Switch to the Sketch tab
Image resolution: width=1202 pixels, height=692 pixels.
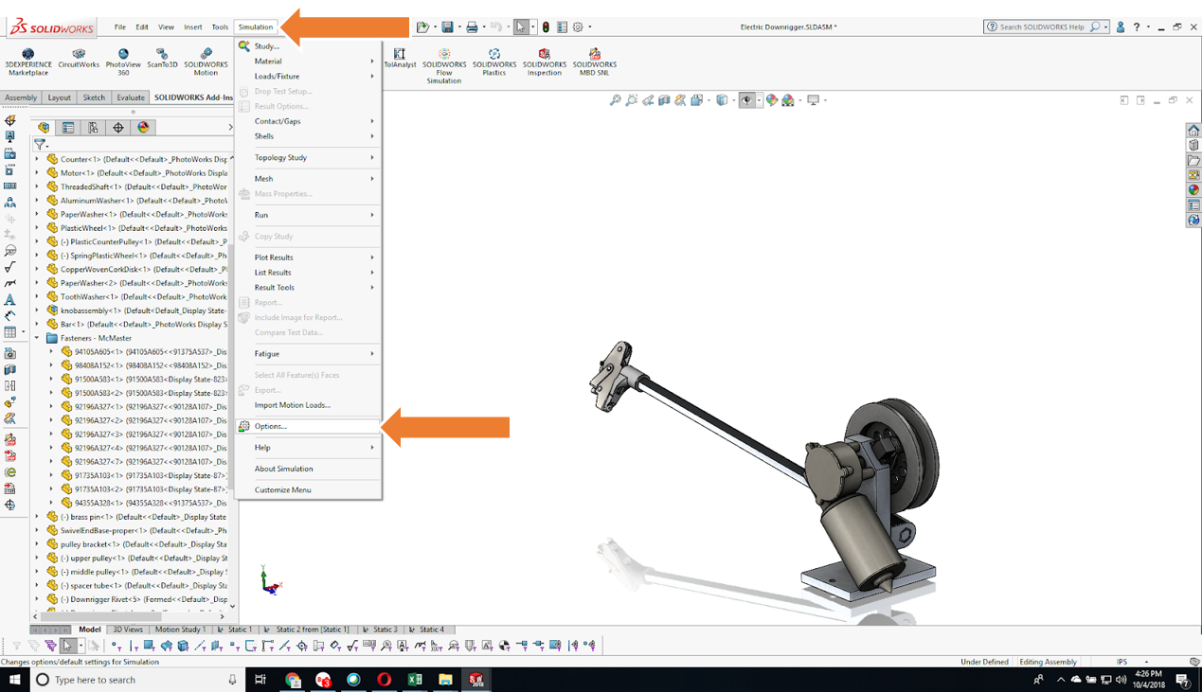pos(94,98)
